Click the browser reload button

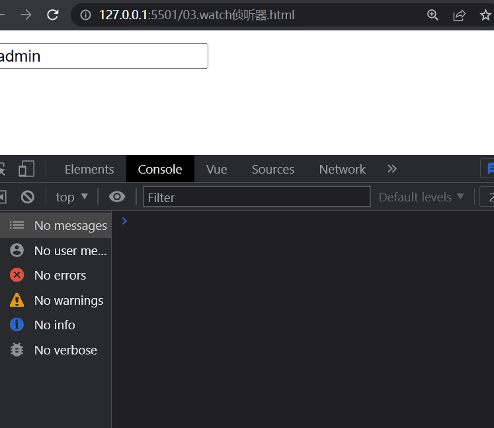pyautogui.click(x=53, y=15)
